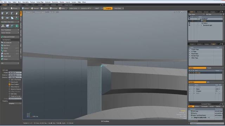
Task: Click the Position value field
Action: point(15,72)
